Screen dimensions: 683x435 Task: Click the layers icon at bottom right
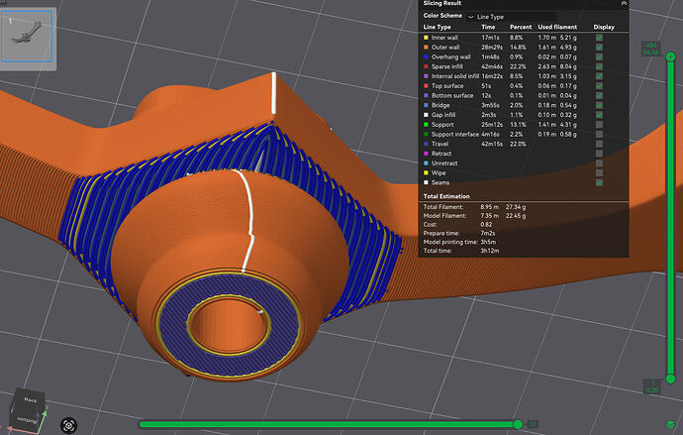[670, 424]
